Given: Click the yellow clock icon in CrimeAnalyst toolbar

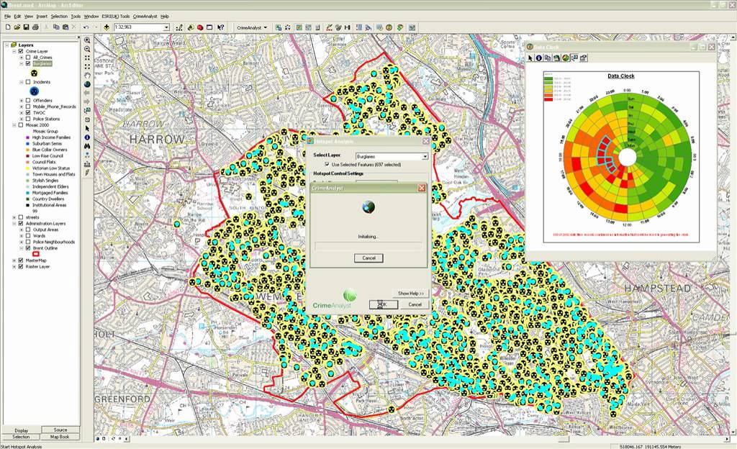Looking at the screenshot, I should pos(389,27).
